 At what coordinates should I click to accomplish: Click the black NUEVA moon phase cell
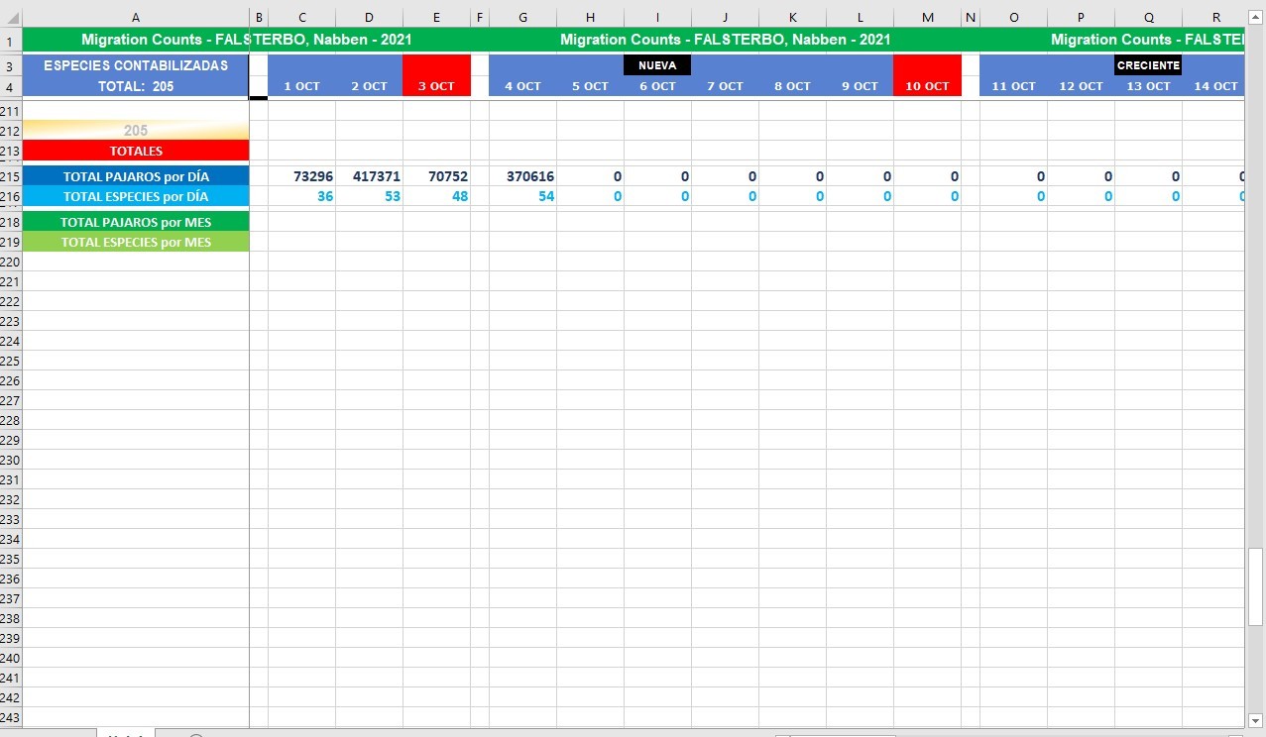pos(657,65)
